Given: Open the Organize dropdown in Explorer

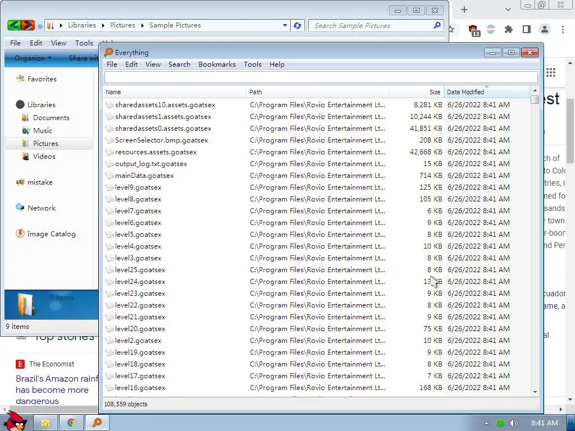Looking at the screenshot, I should (33, 58).
